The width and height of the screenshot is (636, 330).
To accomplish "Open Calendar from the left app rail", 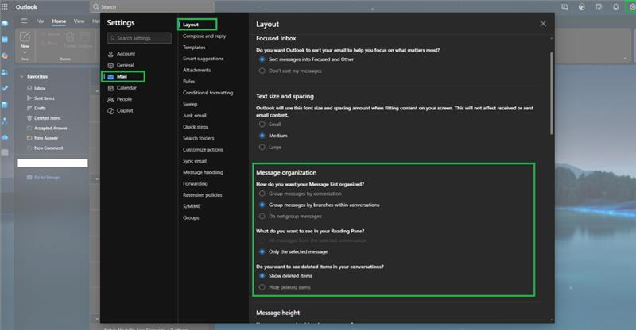I will [5, 40].
